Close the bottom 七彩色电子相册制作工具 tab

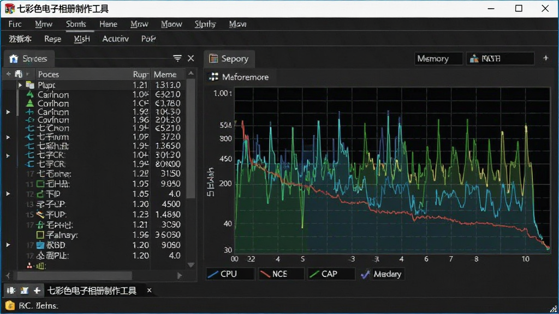click(x=150, y=291)
